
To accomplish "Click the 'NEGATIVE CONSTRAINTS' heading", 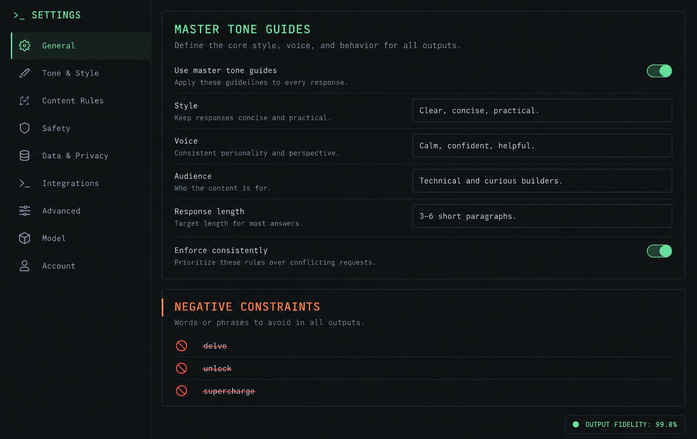I will (247, 307).
